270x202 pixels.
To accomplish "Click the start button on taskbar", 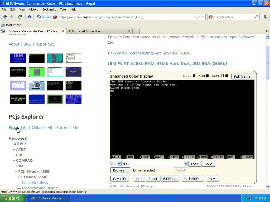I will point(12,198).
